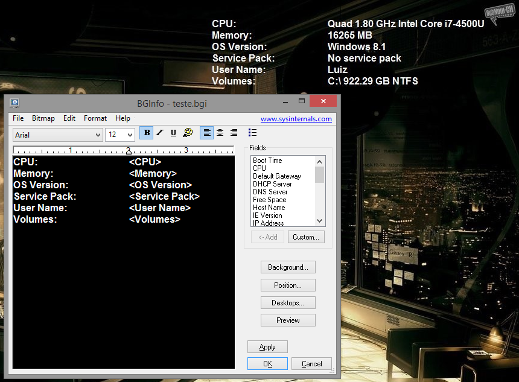Visit the www.sysinternals.com link

click(x=296, y=119)
